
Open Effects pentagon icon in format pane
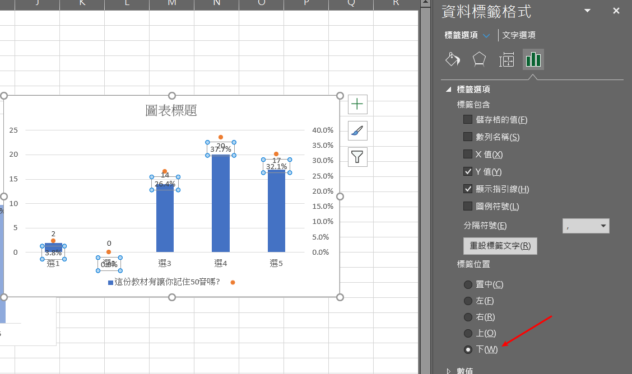click(x=479, y=59)
